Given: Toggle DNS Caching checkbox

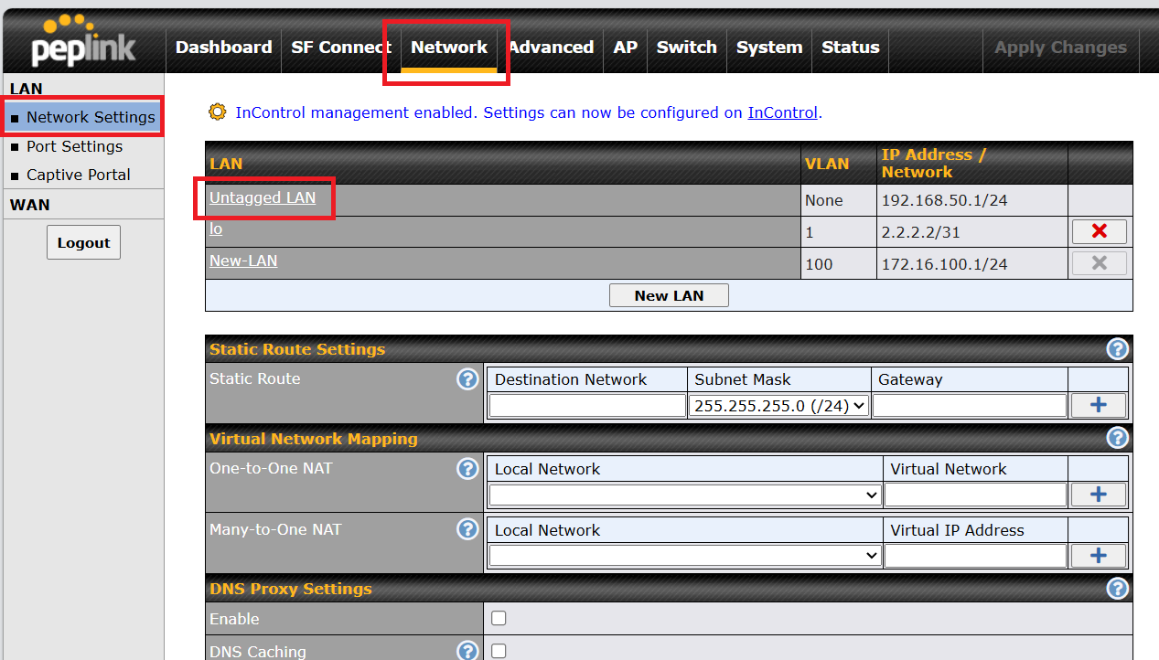Looking at the screenshot, I should [x=499, y=651].
